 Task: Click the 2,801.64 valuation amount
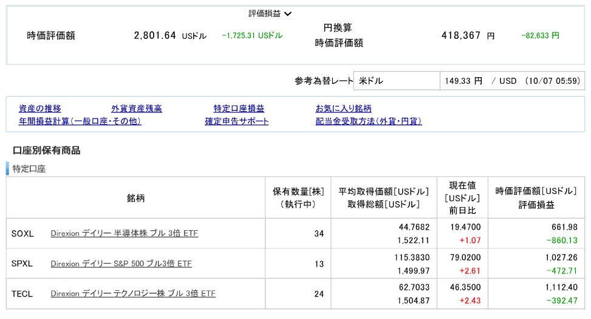[155, 35]
